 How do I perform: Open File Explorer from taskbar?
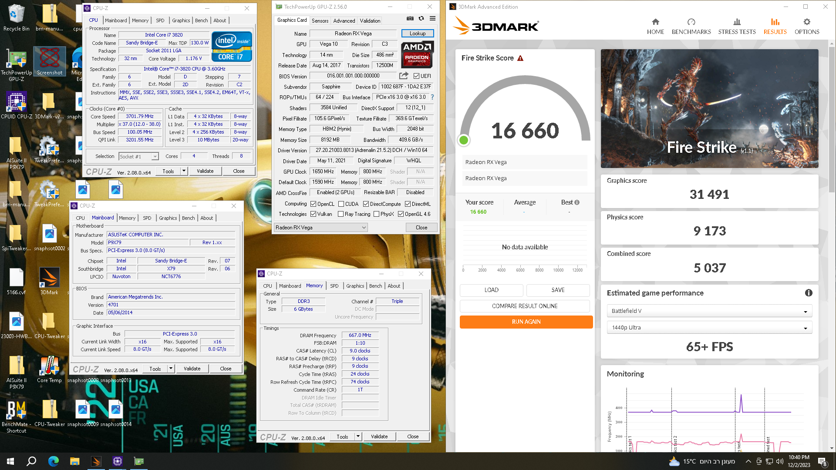[75, 461]
